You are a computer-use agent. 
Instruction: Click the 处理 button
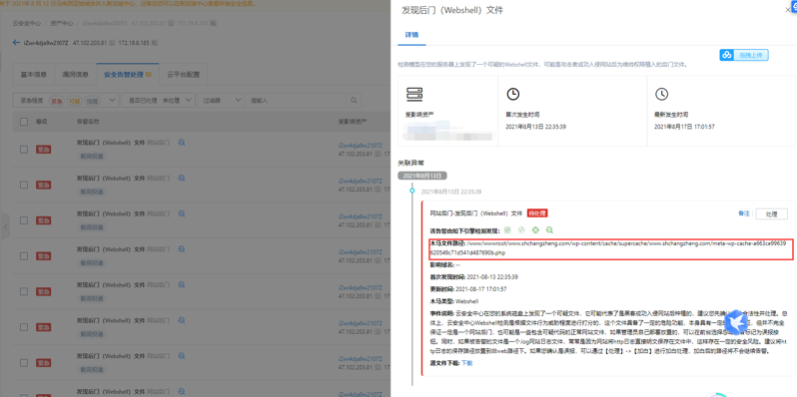point(772,214)
